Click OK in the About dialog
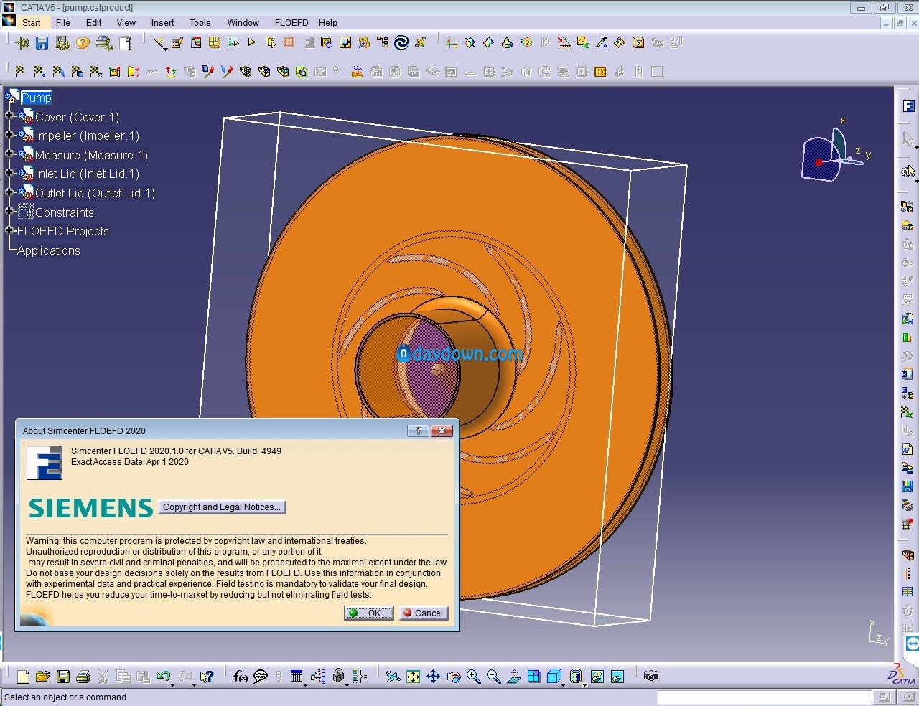Image resolution: width=919 pixels, height=706 pixels. click(x=368, y=613)
